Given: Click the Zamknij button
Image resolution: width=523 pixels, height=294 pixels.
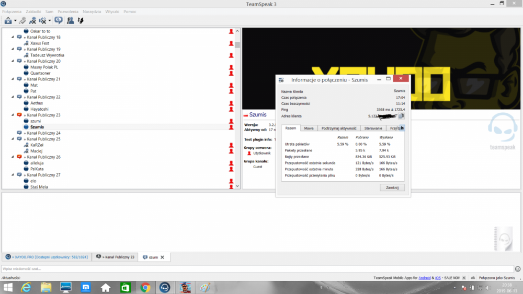Looking at the screenshot, I should [x=392, y=188].
